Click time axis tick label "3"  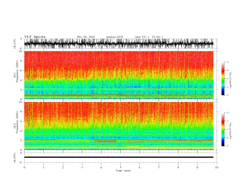82,167
